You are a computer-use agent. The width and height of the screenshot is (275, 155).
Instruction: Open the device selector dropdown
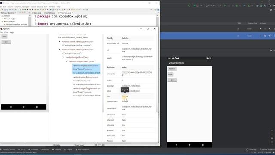point(213,6)
